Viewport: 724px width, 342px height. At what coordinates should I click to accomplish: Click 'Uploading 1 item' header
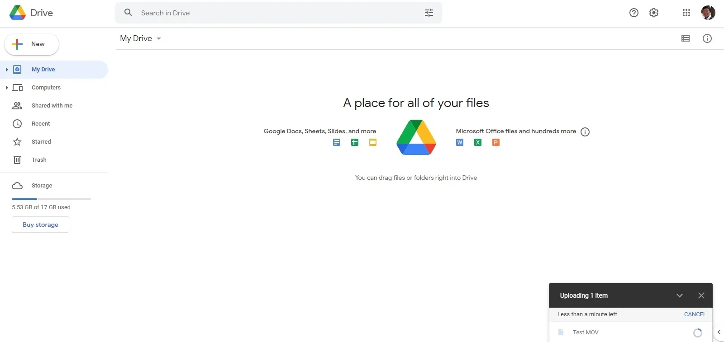click(x=584, y=295)
